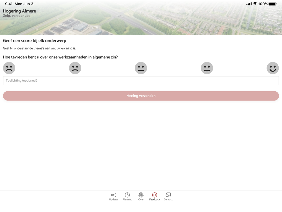Tap the 100% battery percentage
The image size is (282, 212).
[263, 4]
